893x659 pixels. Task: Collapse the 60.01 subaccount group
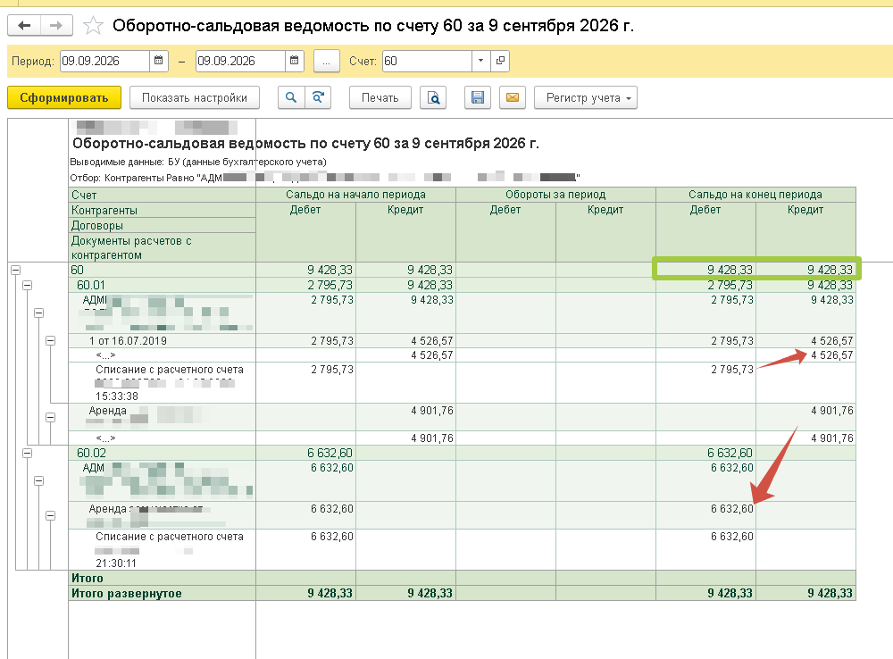(27, 286)
